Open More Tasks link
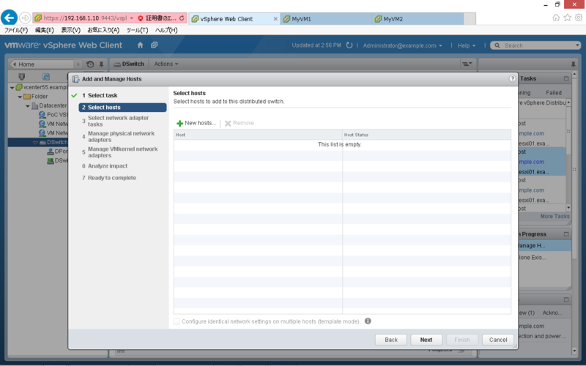Viewport: 586px width, 366px height. [x=555, y=216]
